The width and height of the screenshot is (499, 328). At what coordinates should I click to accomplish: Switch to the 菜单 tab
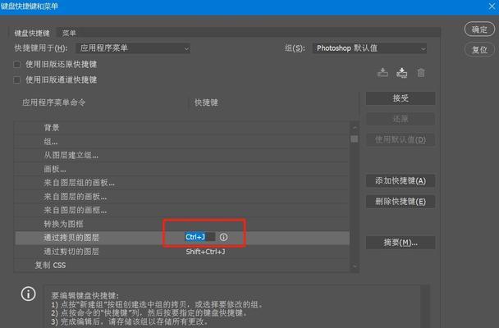(69, 33)
